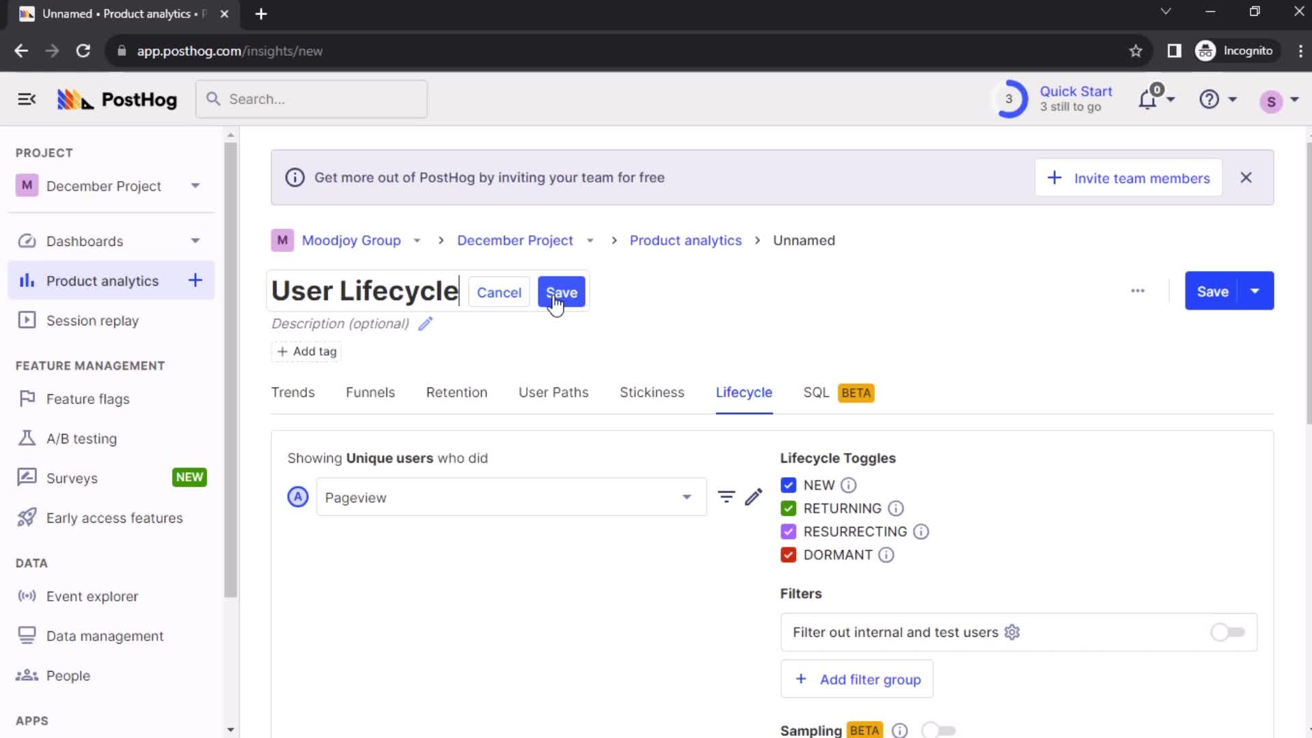
Task: Click Invite team members
Action: 1128,178
